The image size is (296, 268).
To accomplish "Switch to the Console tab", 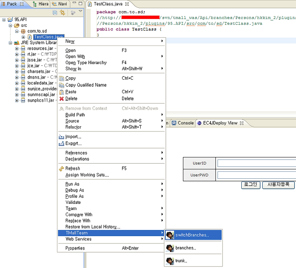I will pos(183,123).
